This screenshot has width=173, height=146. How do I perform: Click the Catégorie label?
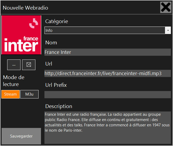tap(57, 22)
